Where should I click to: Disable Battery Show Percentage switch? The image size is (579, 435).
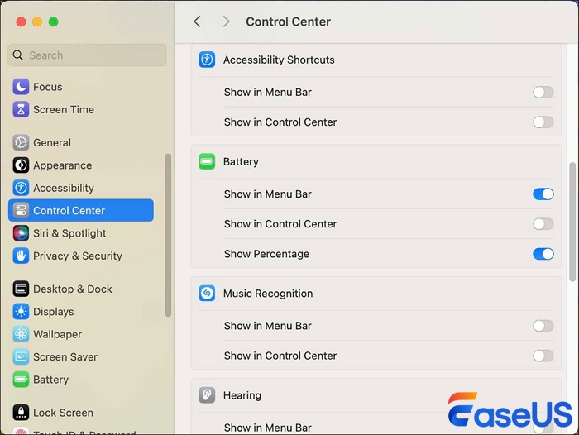pos(543,254)
